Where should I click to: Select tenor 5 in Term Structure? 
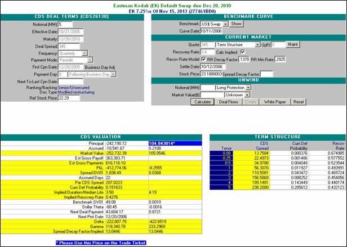click(221, 187)
